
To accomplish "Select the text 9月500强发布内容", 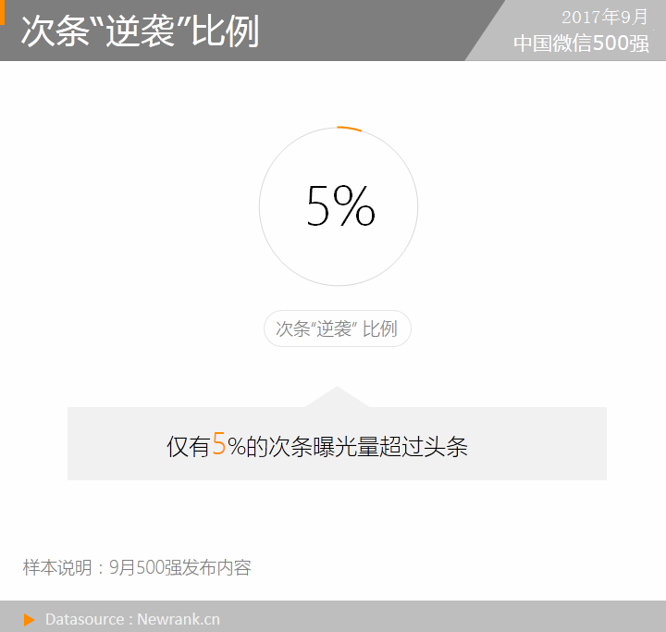I will point(180,567).
